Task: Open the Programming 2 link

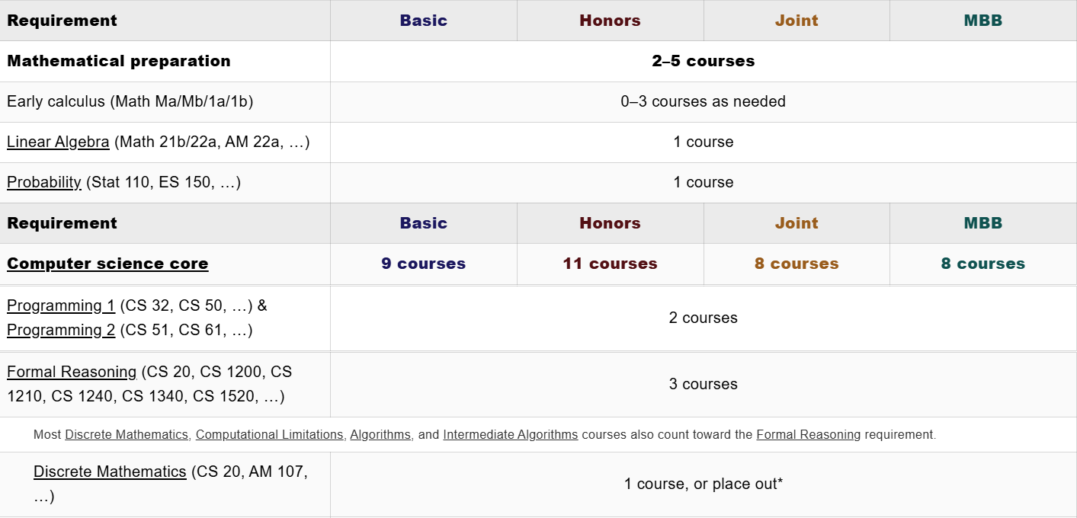Action: point(61,331)
